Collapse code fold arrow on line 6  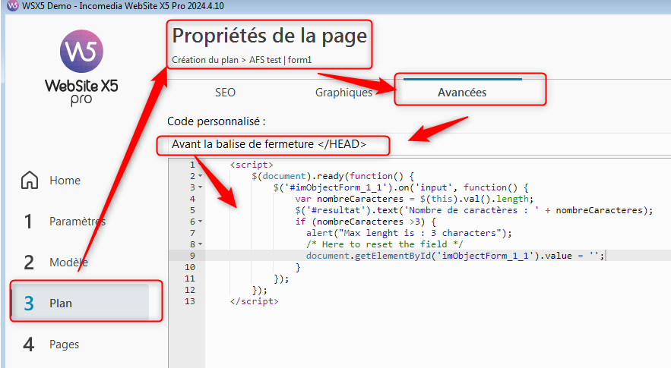pyautogui.click(x=200, y=222)
